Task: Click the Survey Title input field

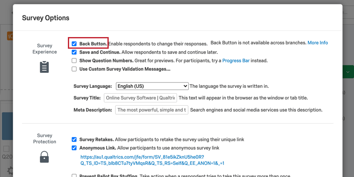Action: [x=140, y=98]
